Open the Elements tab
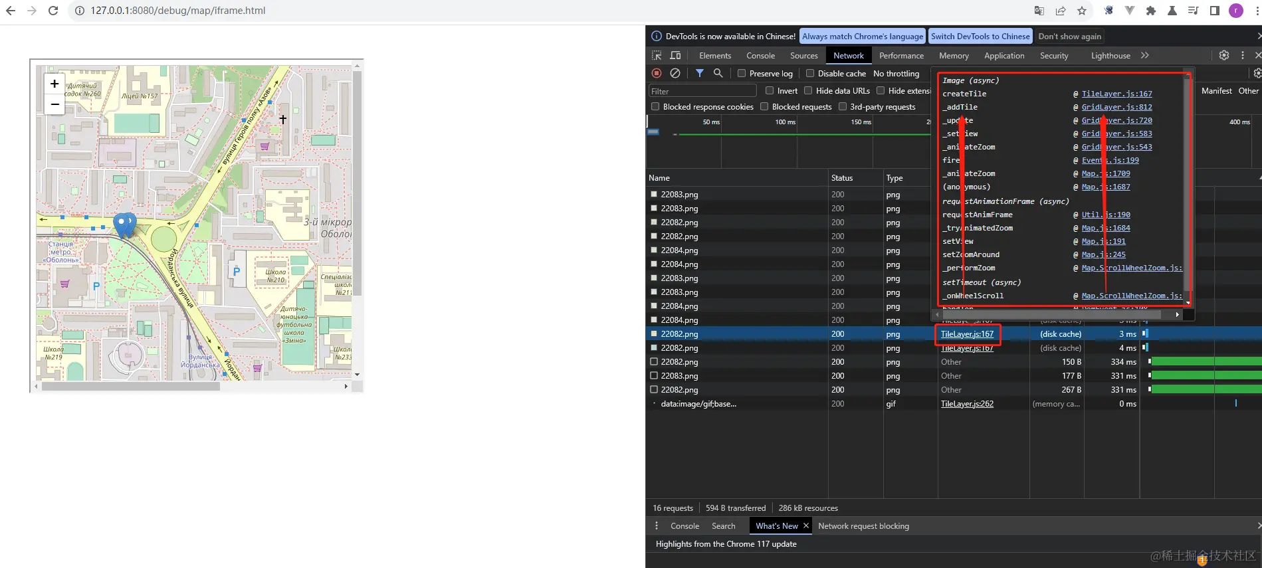1262x568 pixels. click(x=715, y=56)
